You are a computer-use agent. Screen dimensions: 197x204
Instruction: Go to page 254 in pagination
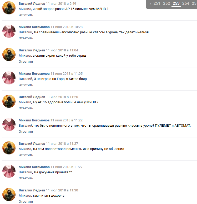[x=186, y=3]
